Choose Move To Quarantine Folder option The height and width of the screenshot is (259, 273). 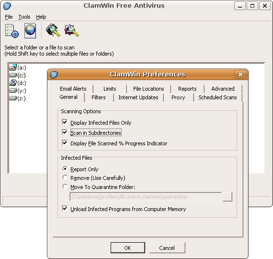tap(65, 187)
